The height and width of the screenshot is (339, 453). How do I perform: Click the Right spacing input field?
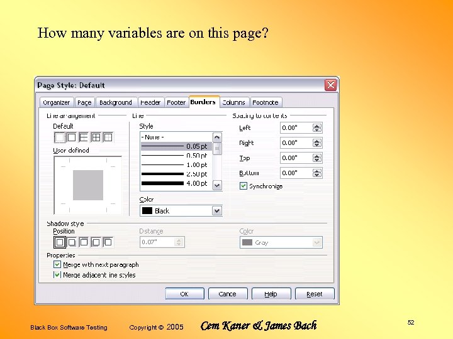coord(296,143)
